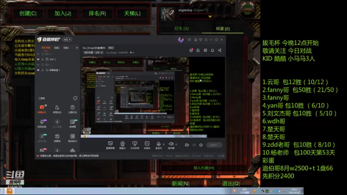Viewport: 347px width, 195px height.
Task: Select the second scene tab in the streaming app
Action: pos(57,48)
